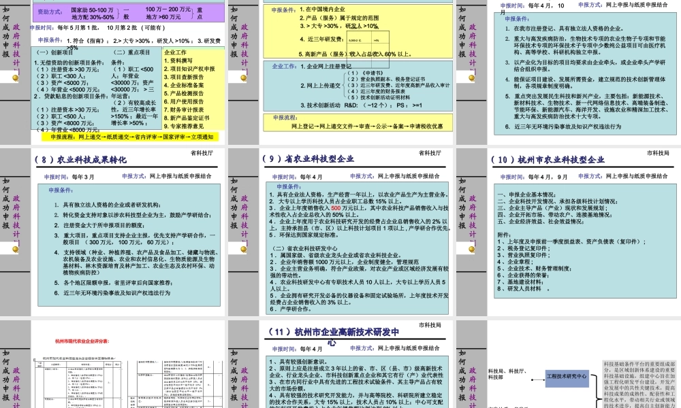
Task: Click the line "网上登记→网上递交文件→审查→公示→备案→申请税收优惠"
Action: tap(367, 126)
